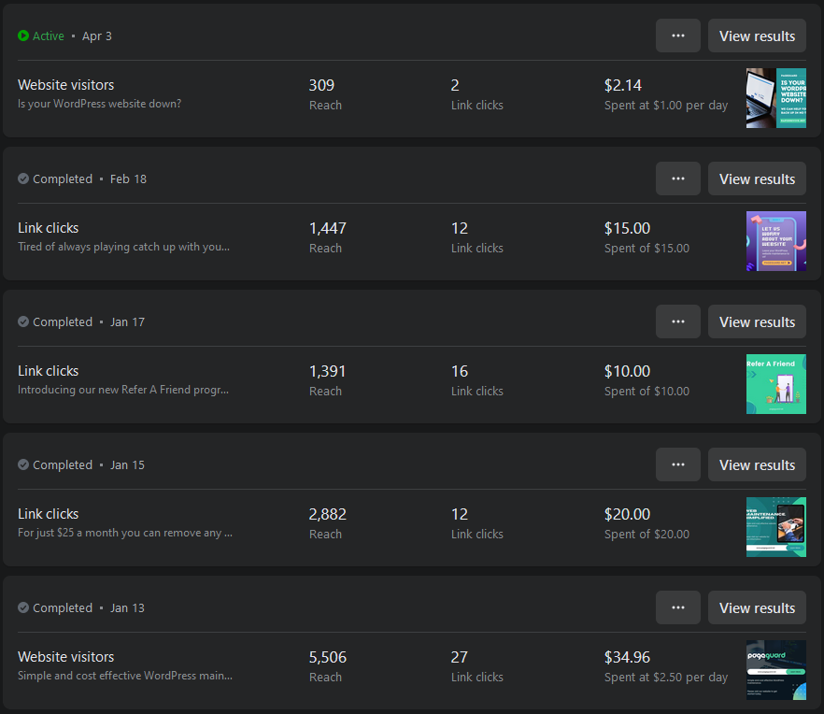Open more options for the Jan 15 ad
Viewport: 824px width, 714px height.
[678, 464]
